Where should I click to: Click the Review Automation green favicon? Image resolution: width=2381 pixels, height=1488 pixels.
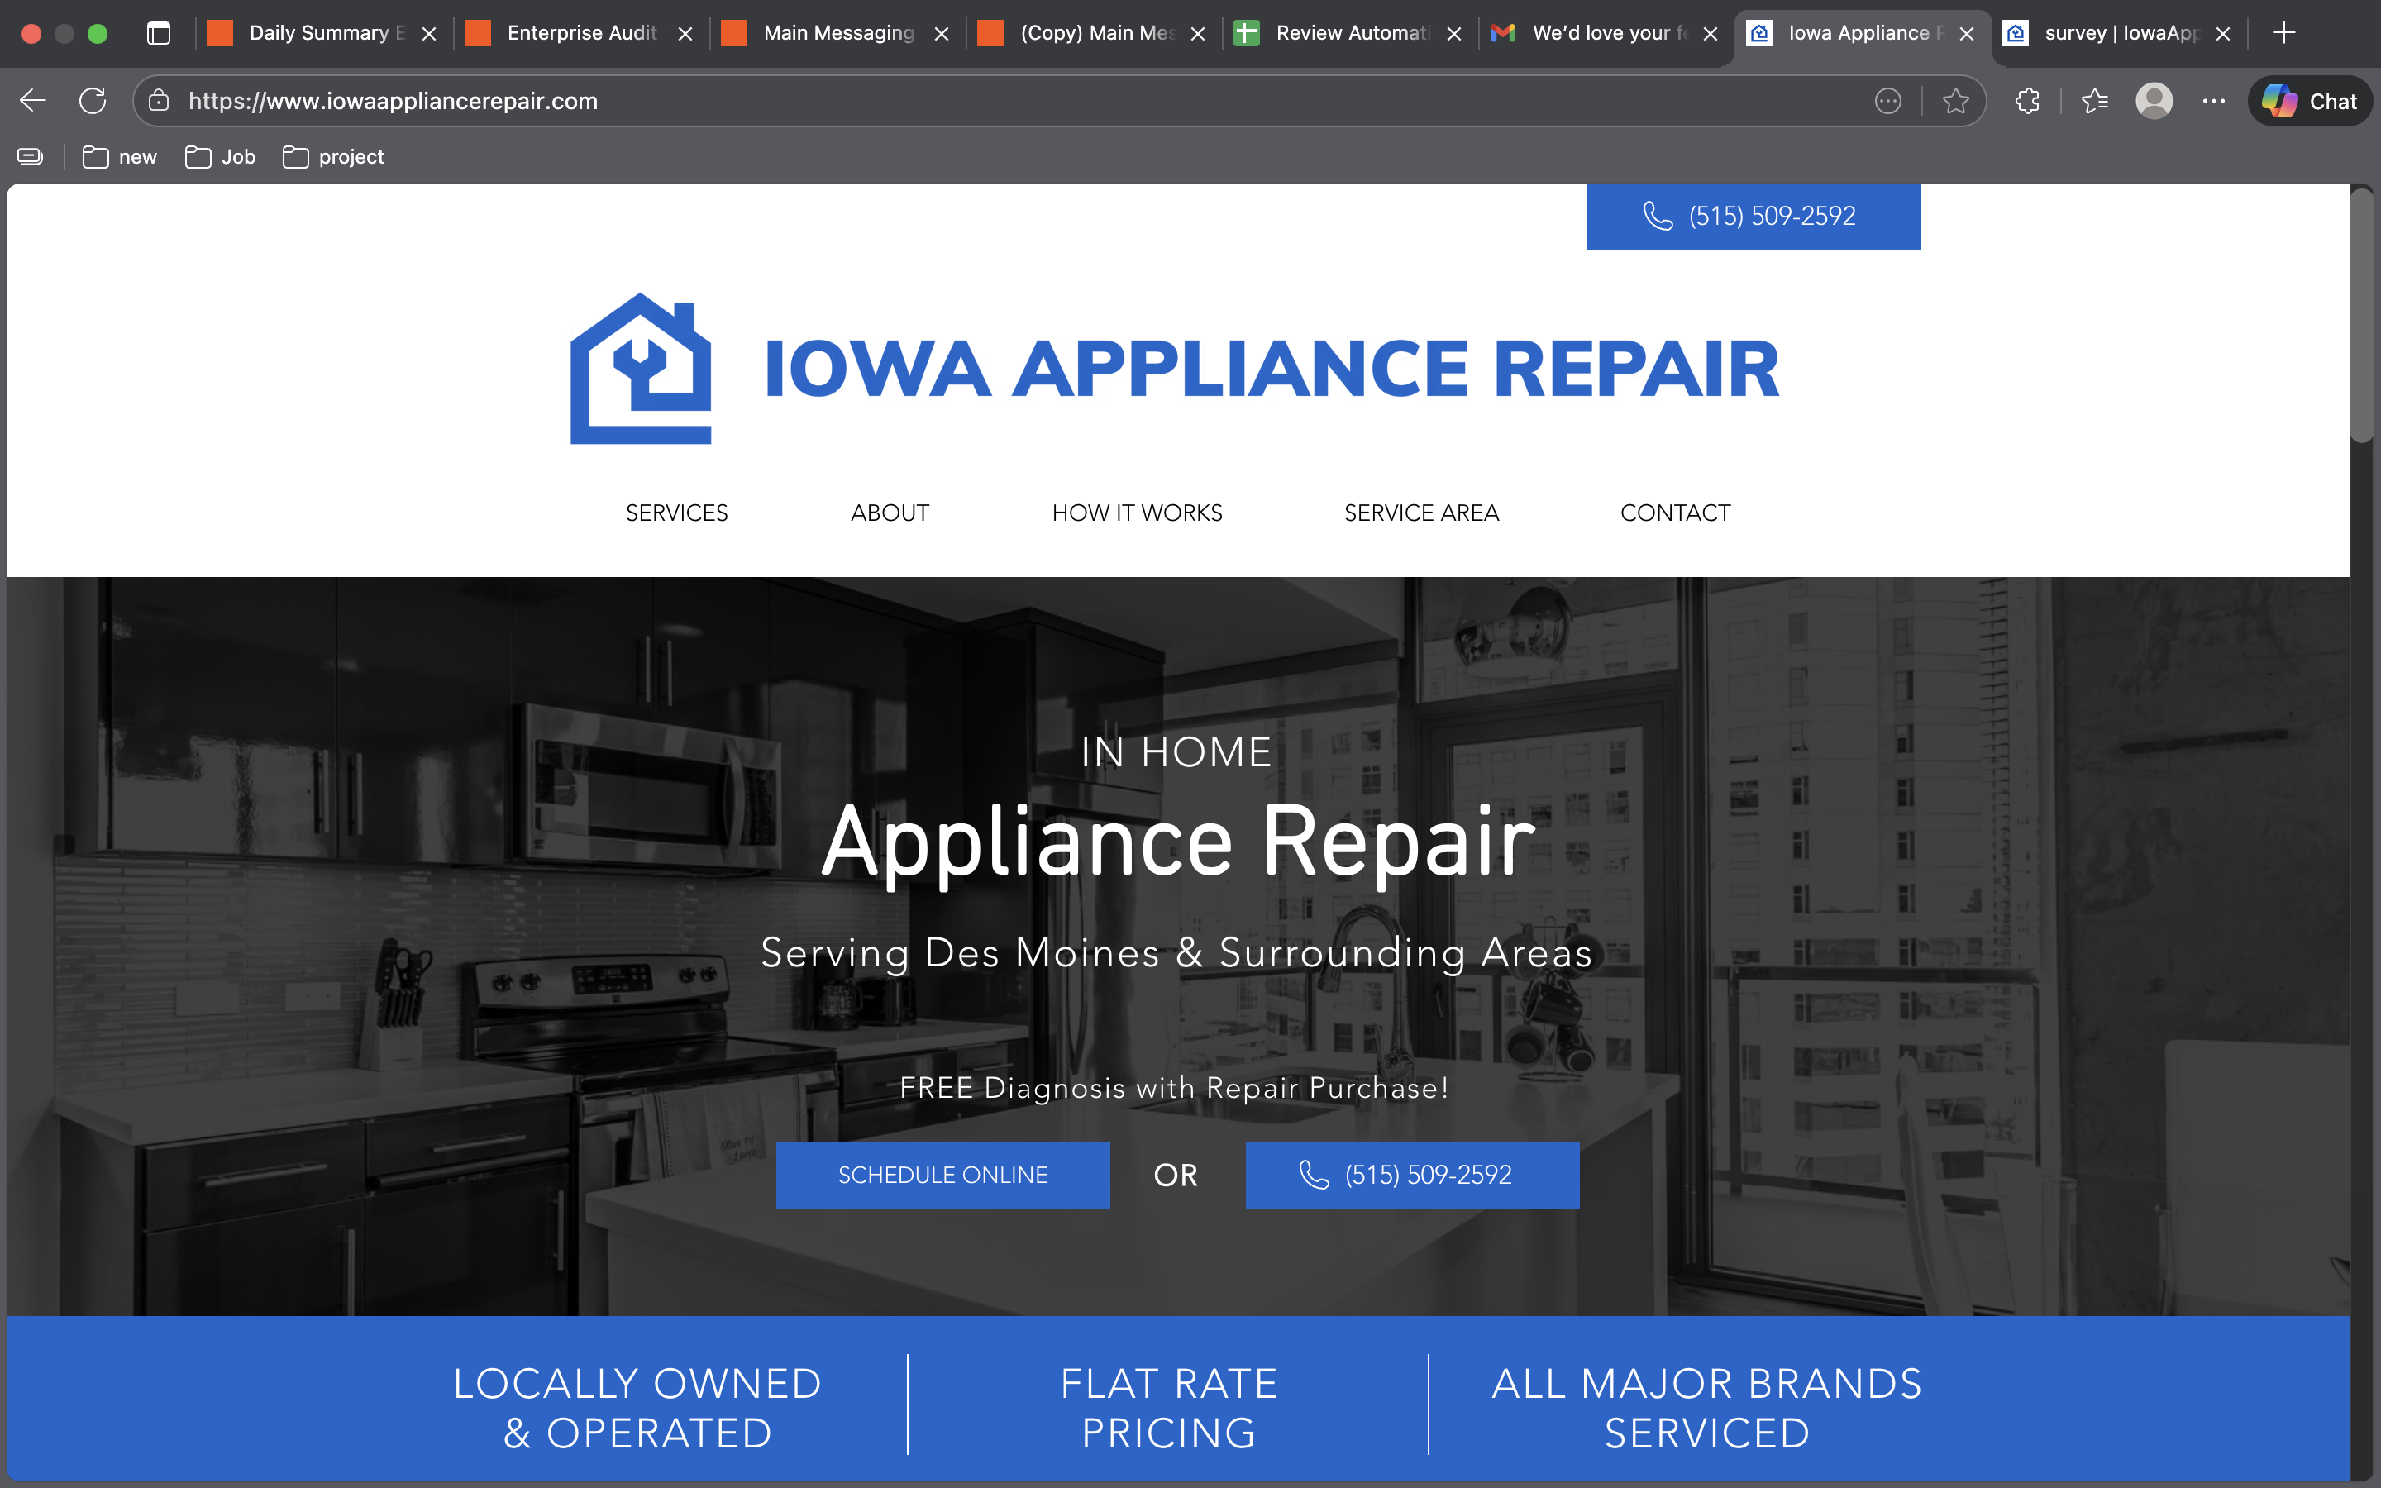coord(1247,33)
